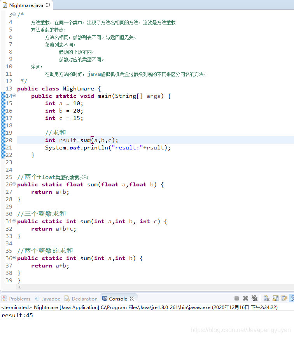Click the Display Selected Console icon
This screenshot has width=294, height=337.
pyautogui.click(x=292, y=298)
